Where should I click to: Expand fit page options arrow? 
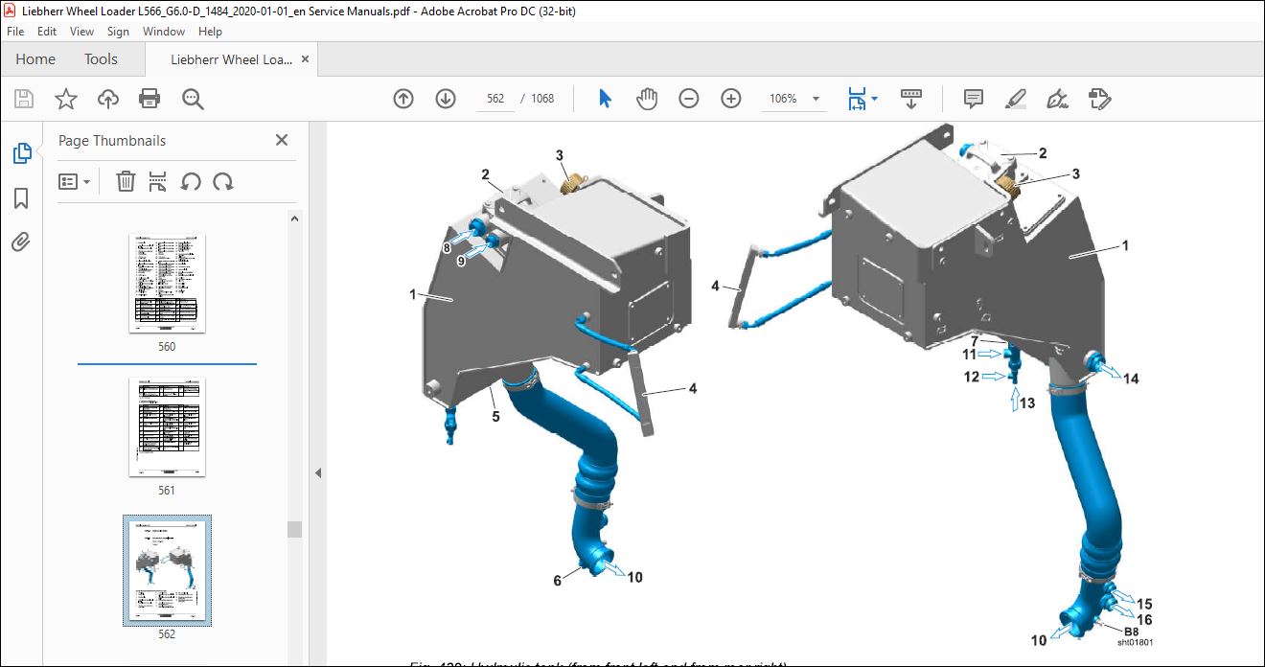click(874, 99)
